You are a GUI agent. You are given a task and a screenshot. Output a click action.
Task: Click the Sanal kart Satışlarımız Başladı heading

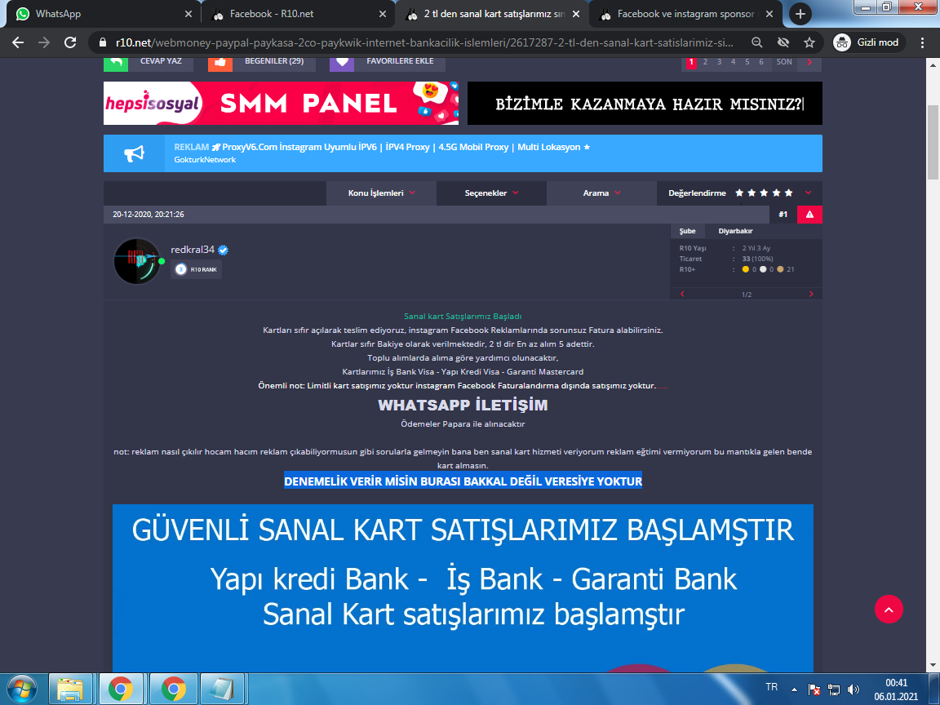click(463, 316)
